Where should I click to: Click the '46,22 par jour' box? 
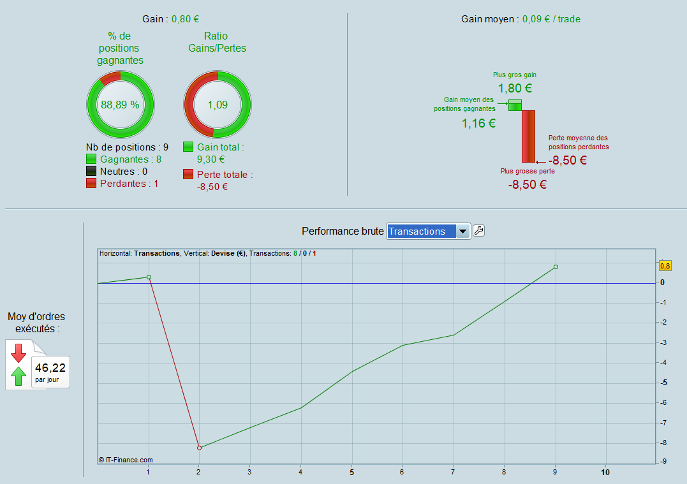tap(50, 372)
